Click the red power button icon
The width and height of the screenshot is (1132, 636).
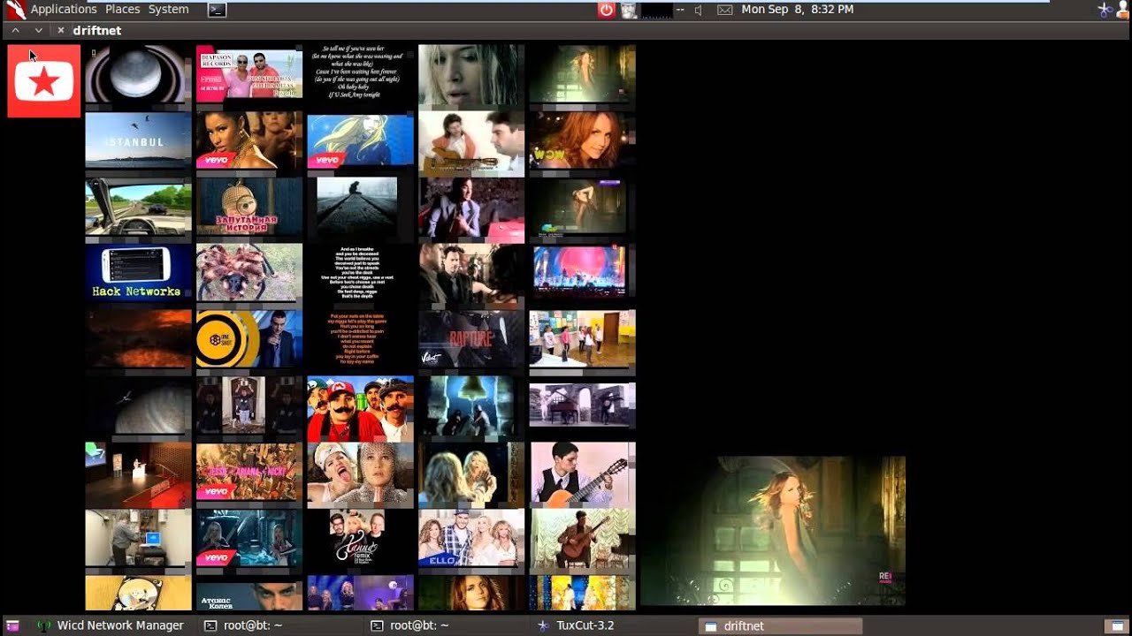click(606, 10)
